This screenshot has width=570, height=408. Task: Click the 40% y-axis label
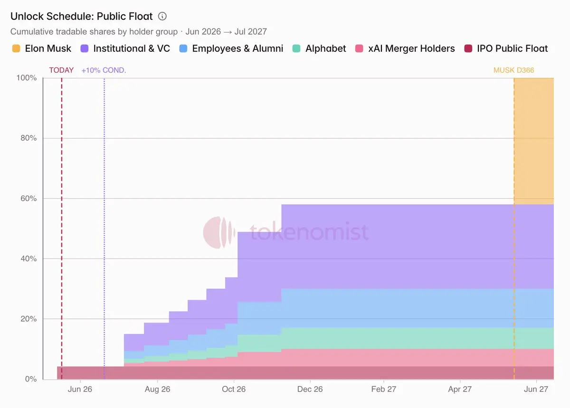28,259
